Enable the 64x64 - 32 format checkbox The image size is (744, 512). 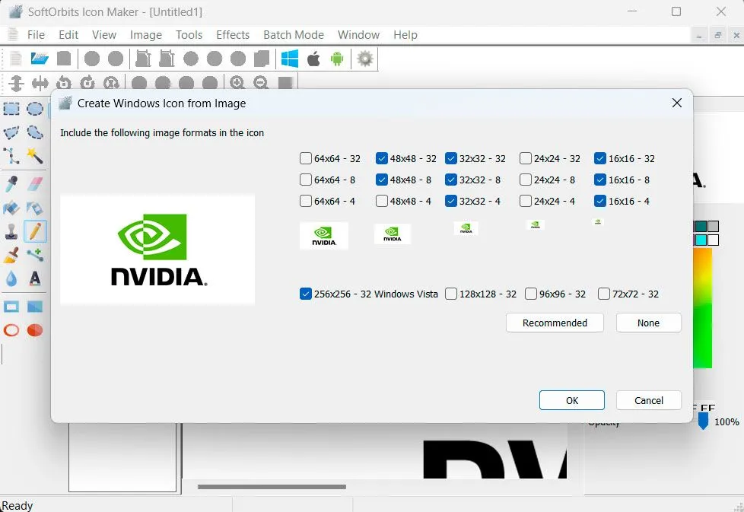pos(306,158)
